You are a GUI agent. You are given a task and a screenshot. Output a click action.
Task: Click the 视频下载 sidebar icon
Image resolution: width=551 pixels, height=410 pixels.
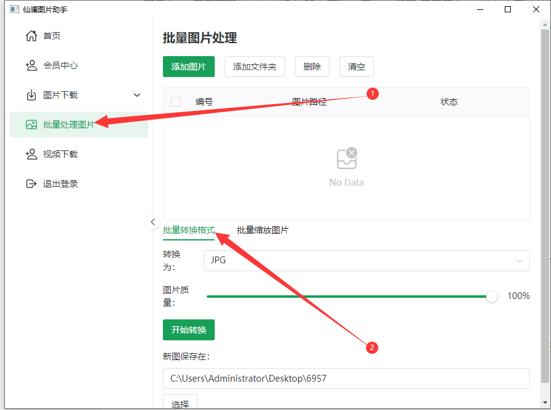click(31, 154)
